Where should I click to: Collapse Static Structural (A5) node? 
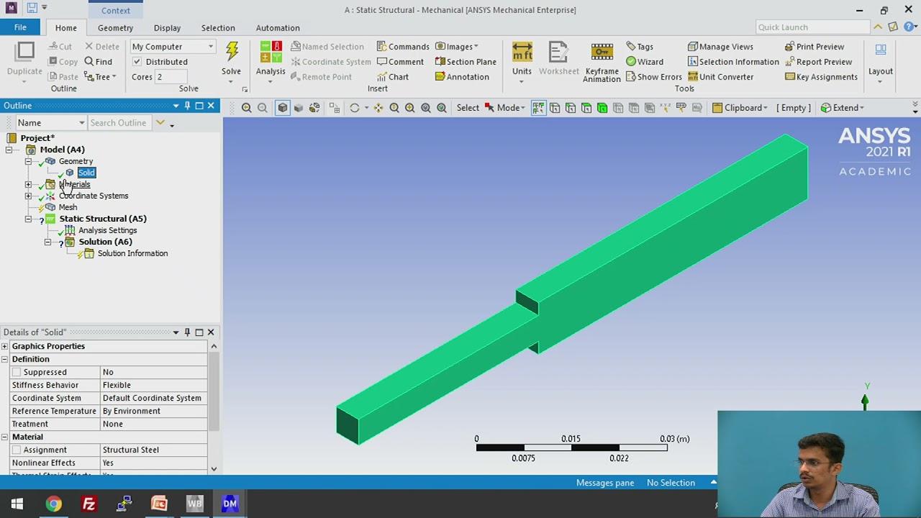(x=28, y=219)
